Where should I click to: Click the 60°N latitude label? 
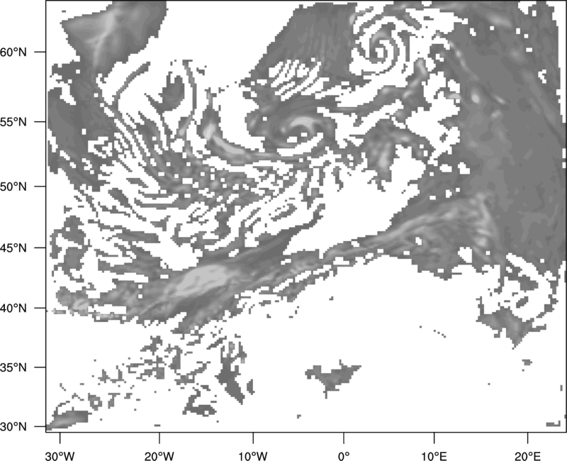(x=13, y=52)
